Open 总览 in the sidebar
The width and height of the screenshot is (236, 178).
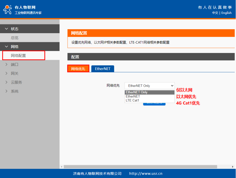pyautogui.click(x=15, y=38)
